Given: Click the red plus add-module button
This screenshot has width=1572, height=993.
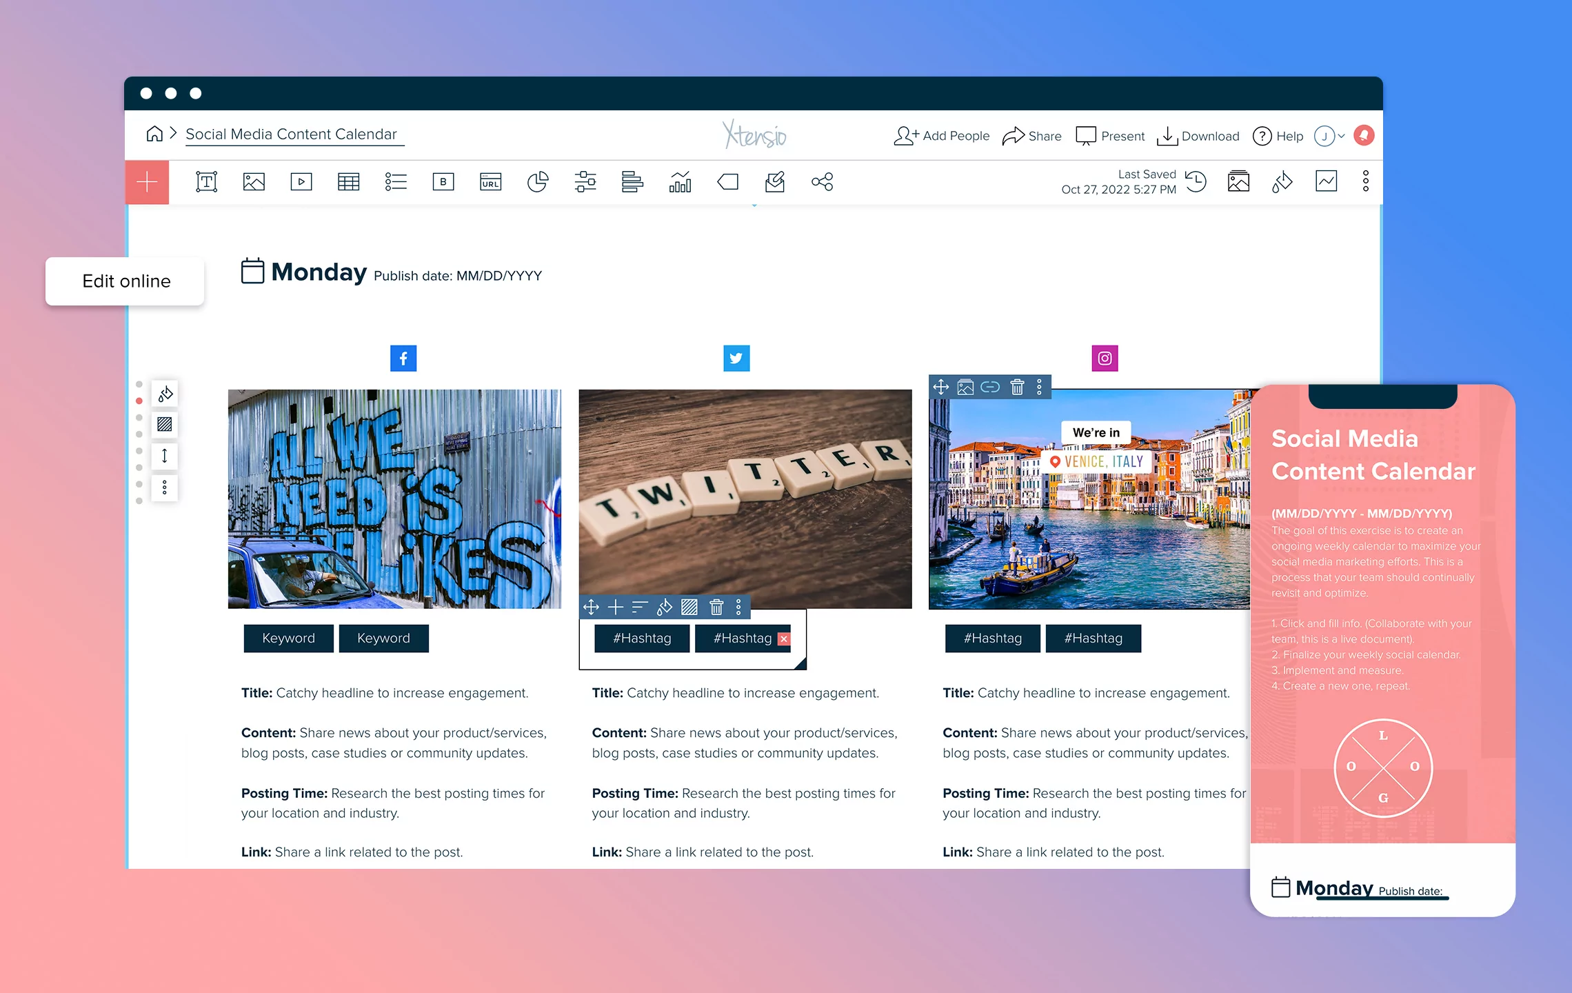Looking at the screenshot, I should coord(147,182).
